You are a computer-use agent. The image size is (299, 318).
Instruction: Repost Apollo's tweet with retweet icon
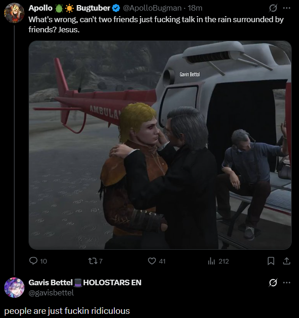click(x=93, y=261)
